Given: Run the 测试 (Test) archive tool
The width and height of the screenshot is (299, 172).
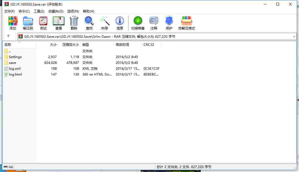Looking at the screenshot, I should pos(43,21).
